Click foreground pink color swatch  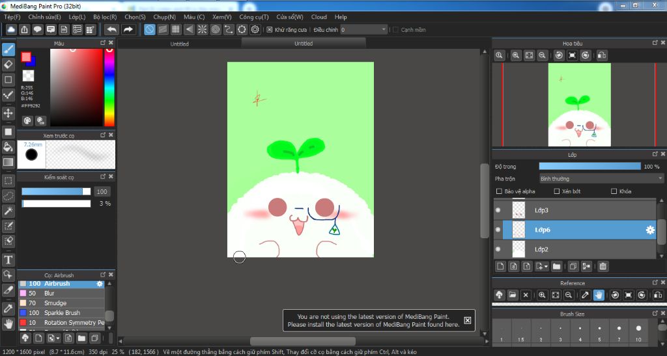click(26, 57)
